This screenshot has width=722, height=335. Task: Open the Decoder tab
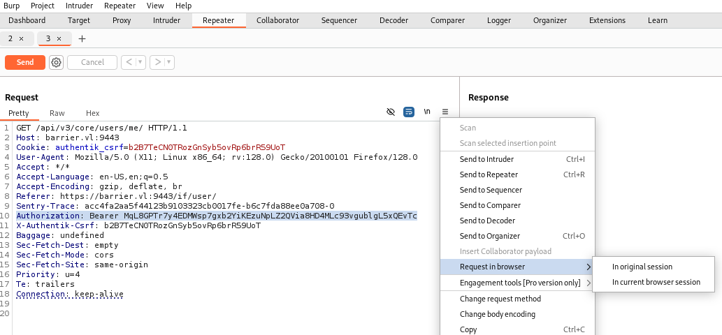click(394, 20)
